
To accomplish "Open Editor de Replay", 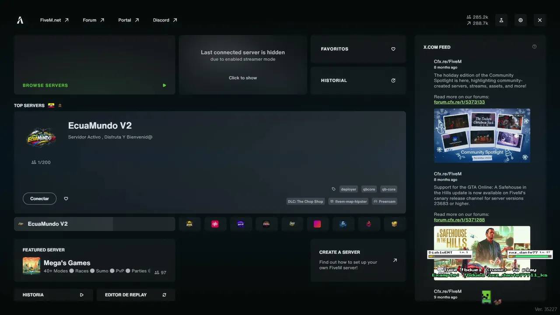I will pyautogui.click(x=136, y=295).
